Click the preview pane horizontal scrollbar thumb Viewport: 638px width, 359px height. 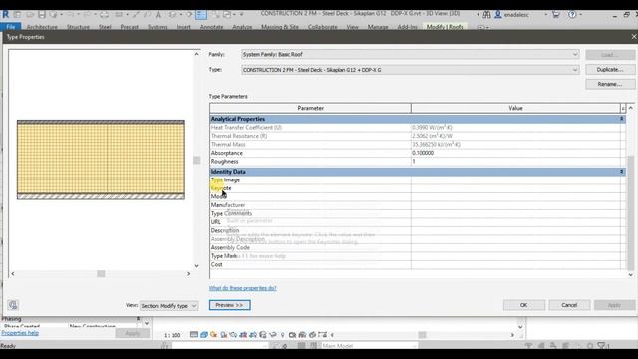[x=101, y=274]
